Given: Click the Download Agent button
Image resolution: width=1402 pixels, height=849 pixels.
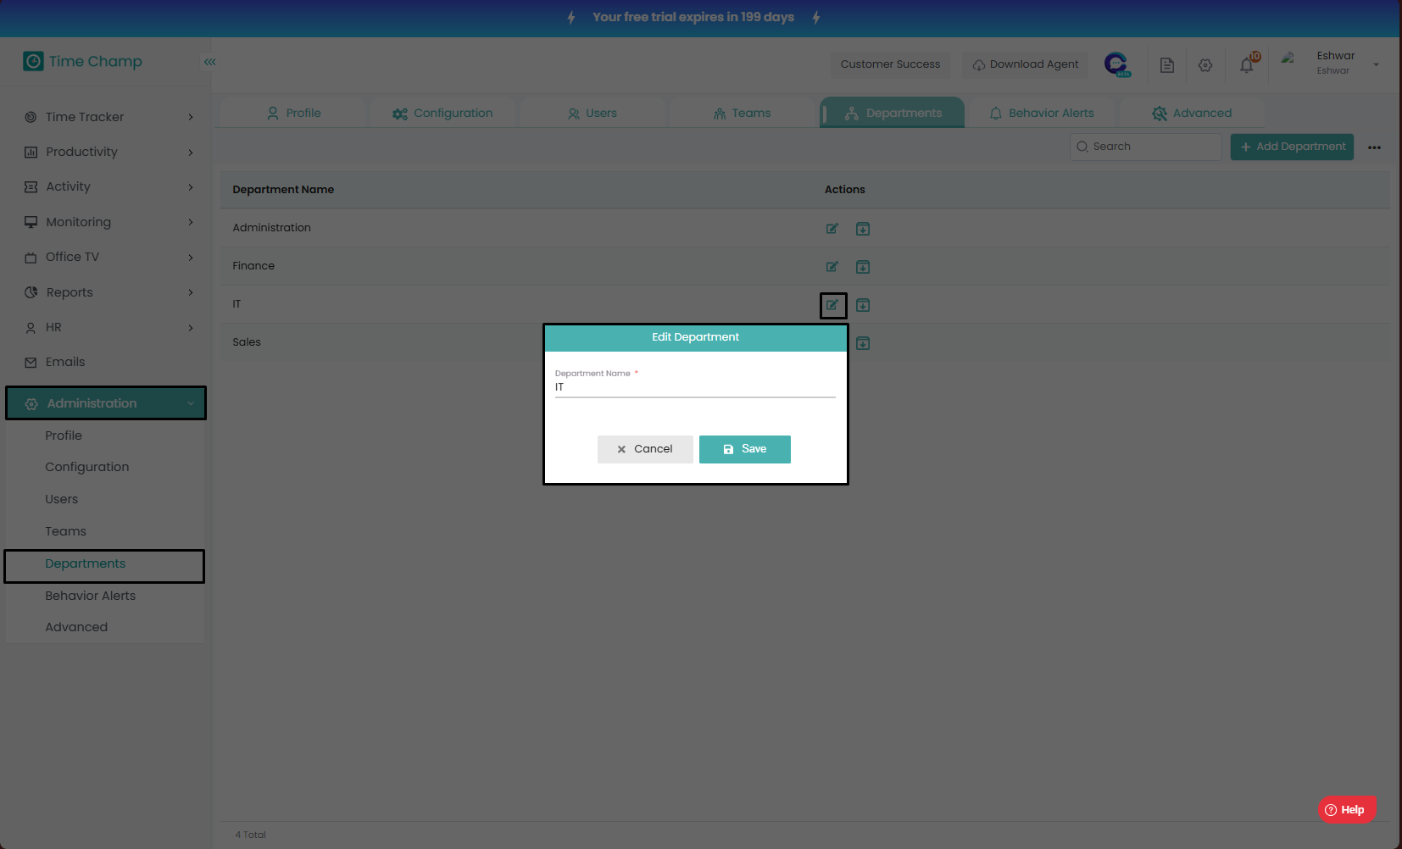Looking at the screenshot, I should [x=1026, y=64].
